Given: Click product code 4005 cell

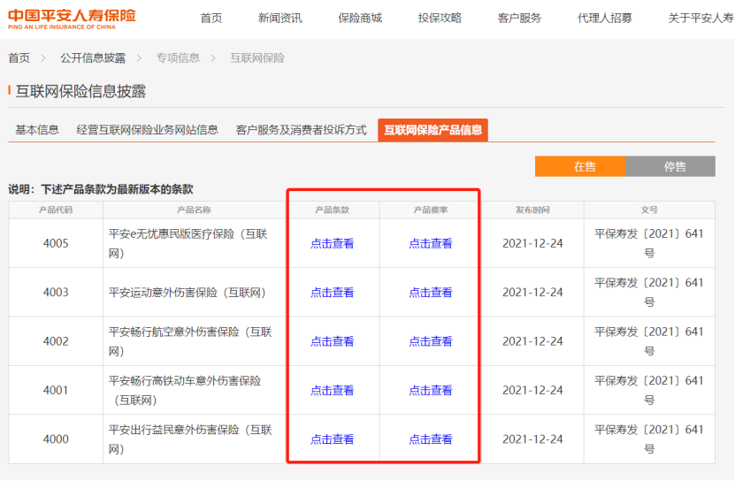Looking at the screenshot, I should coord(56,243).
